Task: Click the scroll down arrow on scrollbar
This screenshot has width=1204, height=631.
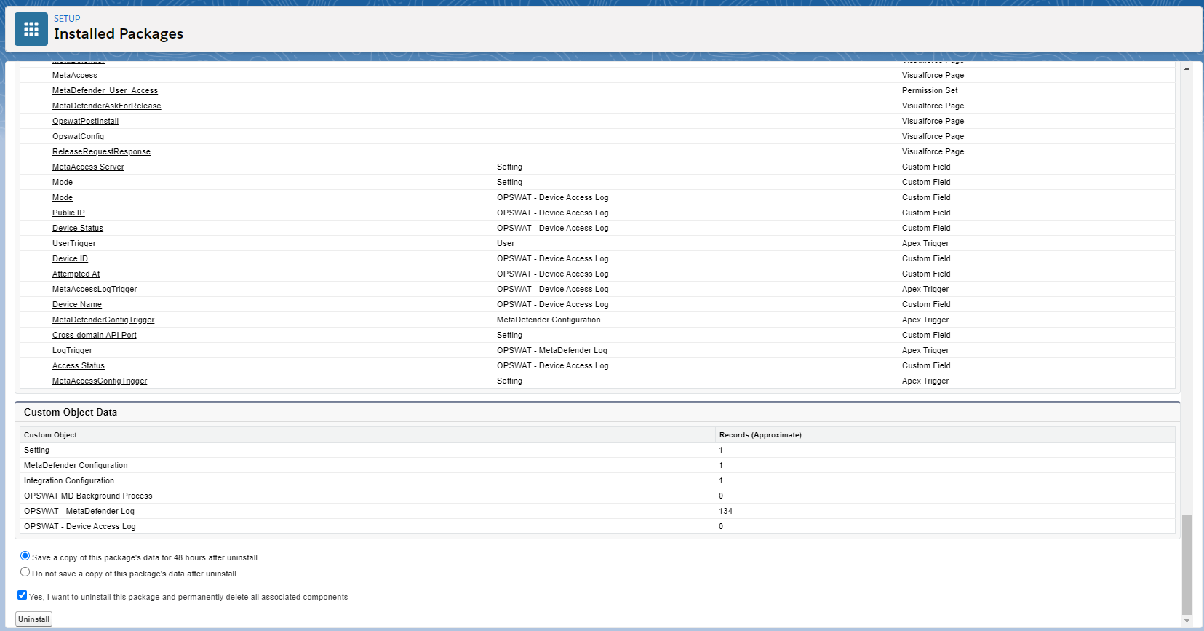Action: (1187, 621)
